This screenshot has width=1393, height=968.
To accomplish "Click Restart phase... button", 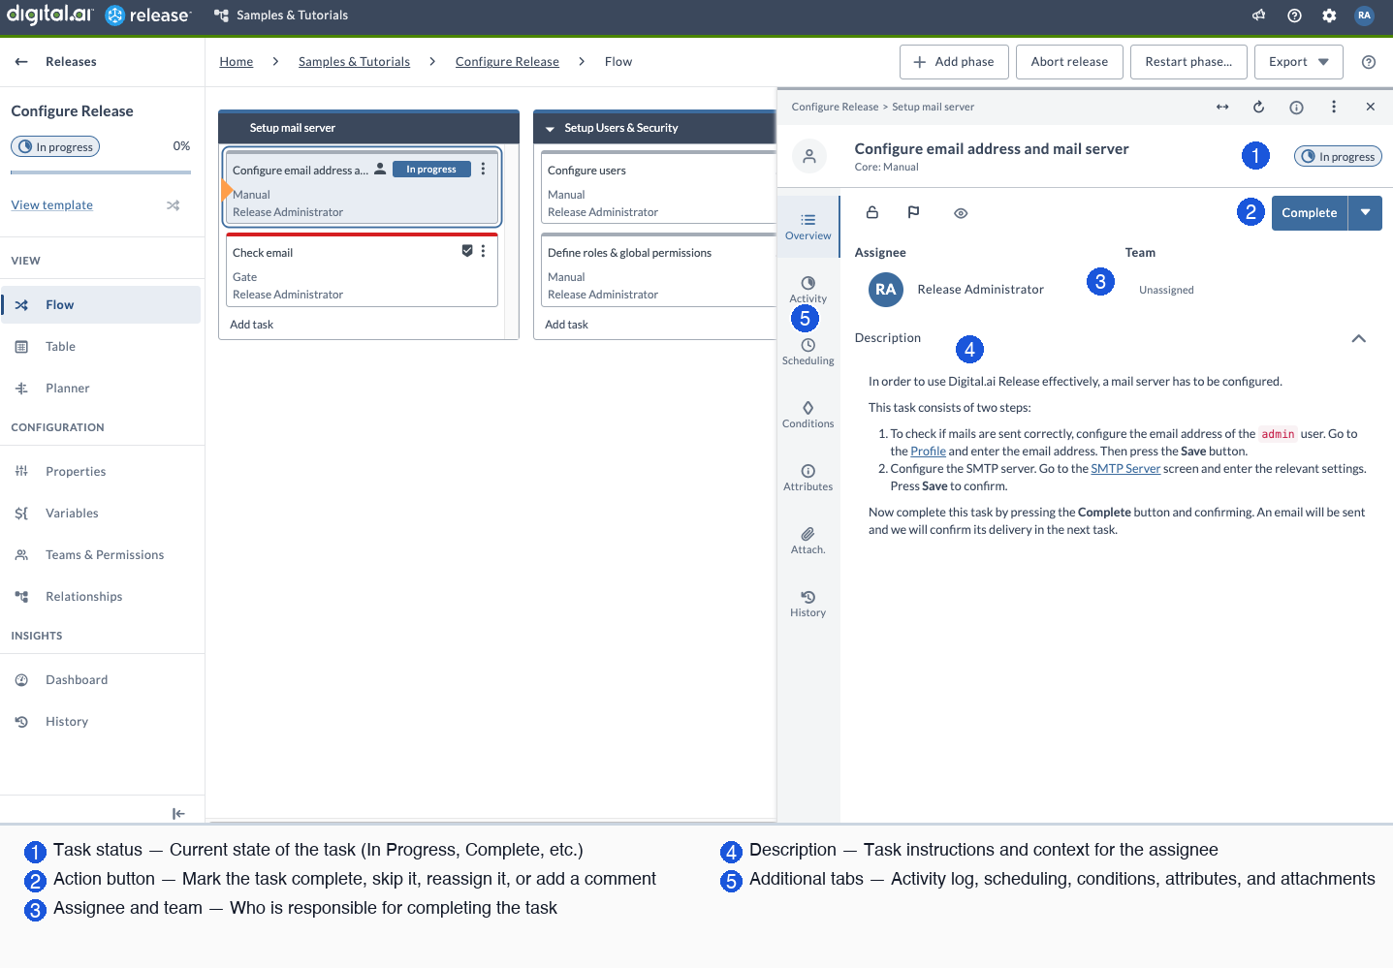I will tap(1188, 62).
